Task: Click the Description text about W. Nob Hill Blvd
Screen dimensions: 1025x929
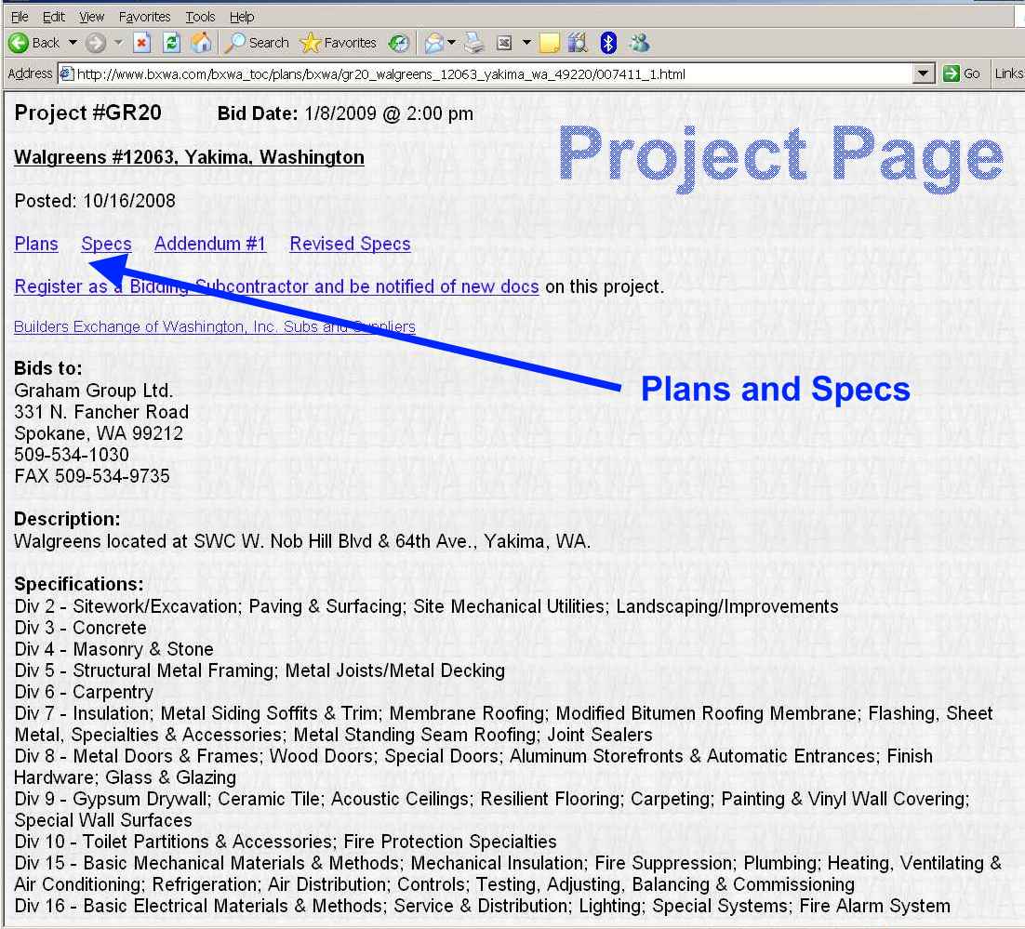Action: coord(302,542)
